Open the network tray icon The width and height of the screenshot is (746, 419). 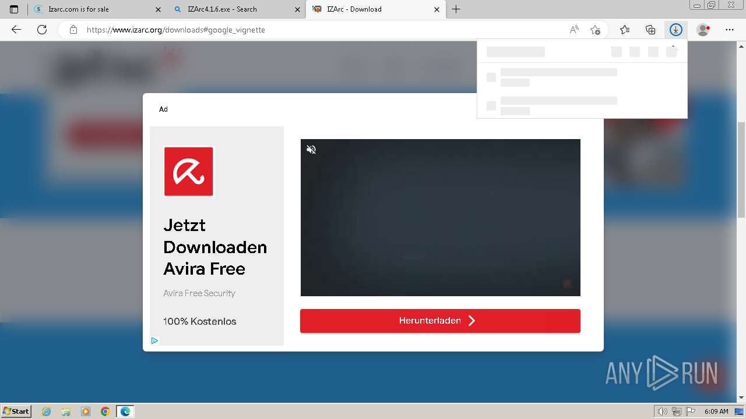(677, 411)
